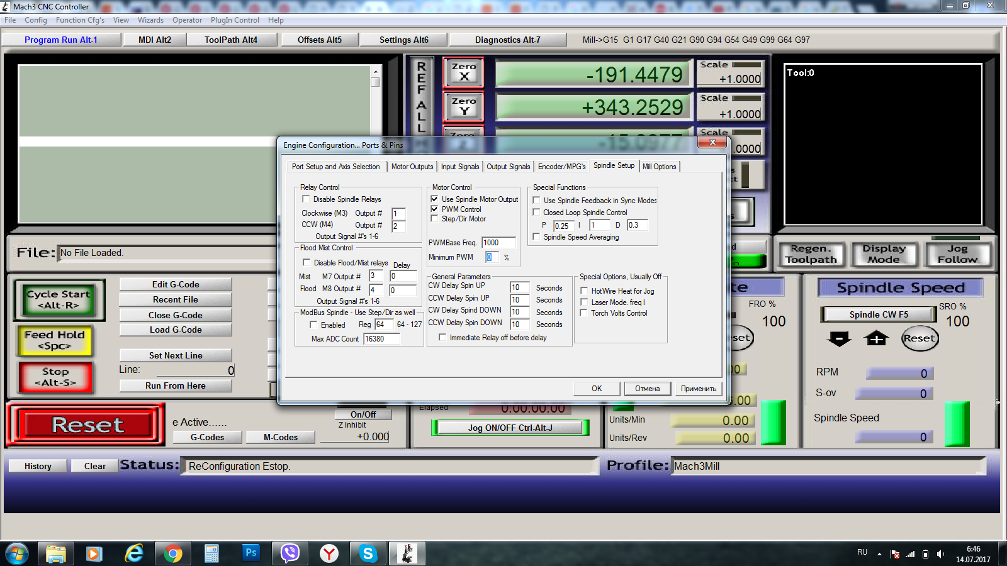The height and width of the screenshot is (566, 1007).
Task: Enable Torch Volts Control checkbox
Action: pos(584,313)
